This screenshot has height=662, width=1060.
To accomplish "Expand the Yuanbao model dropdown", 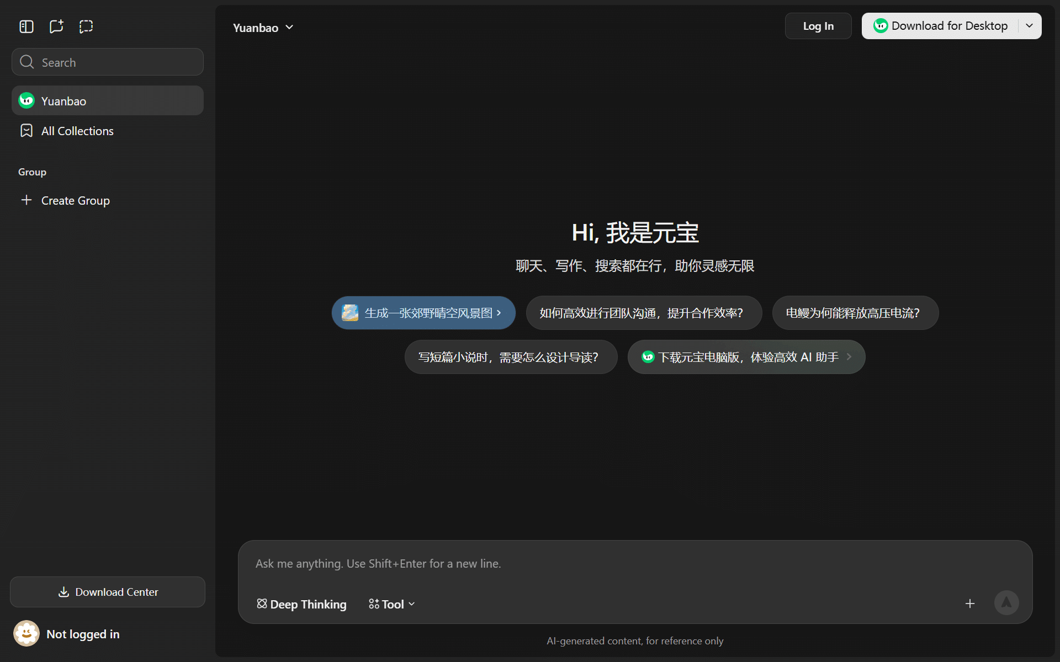I will point(263,28).
